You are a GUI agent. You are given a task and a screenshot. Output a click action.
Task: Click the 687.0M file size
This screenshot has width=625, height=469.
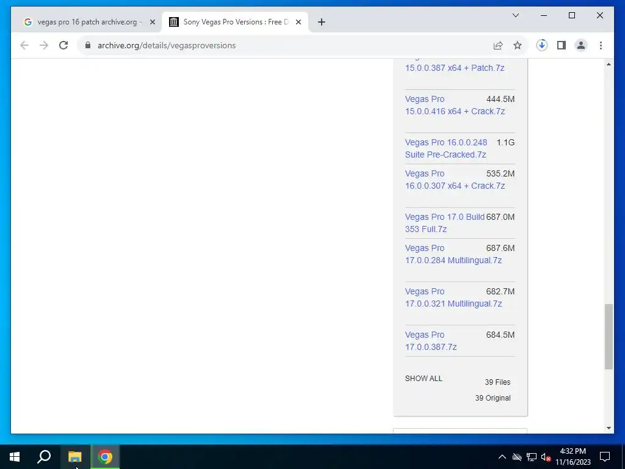[x=500, y=217]
